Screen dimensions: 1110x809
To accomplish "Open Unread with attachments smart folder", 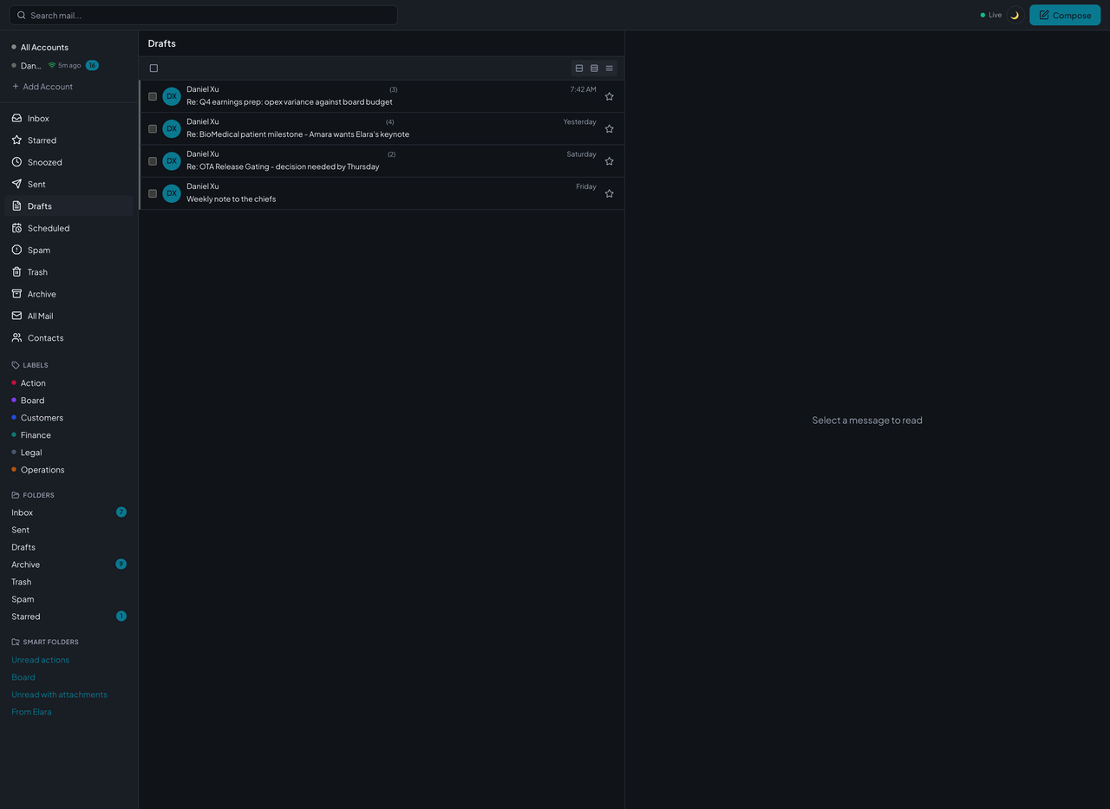I will point(59,695).
